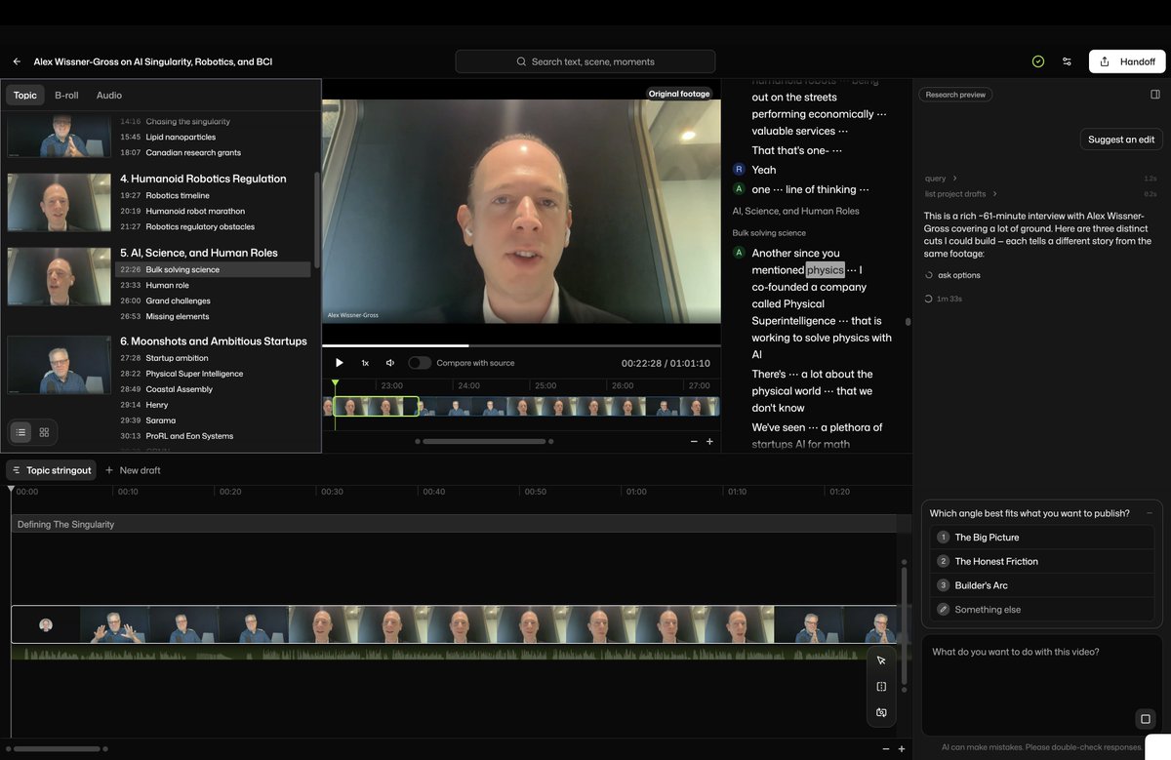Expand the list project drafts step
Screen dimensions: 1171x760
(994, 194)
